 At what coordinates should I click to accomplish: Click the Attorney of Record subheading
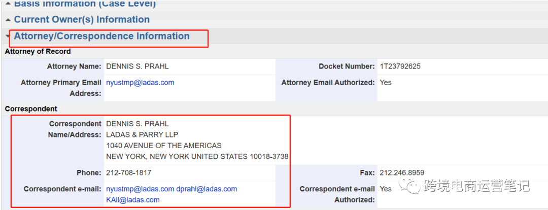[38, 52]
